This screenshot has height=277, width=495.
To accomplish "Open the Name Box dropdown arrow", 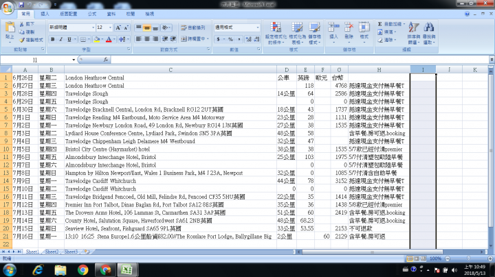I will click(x=74, y=60).
